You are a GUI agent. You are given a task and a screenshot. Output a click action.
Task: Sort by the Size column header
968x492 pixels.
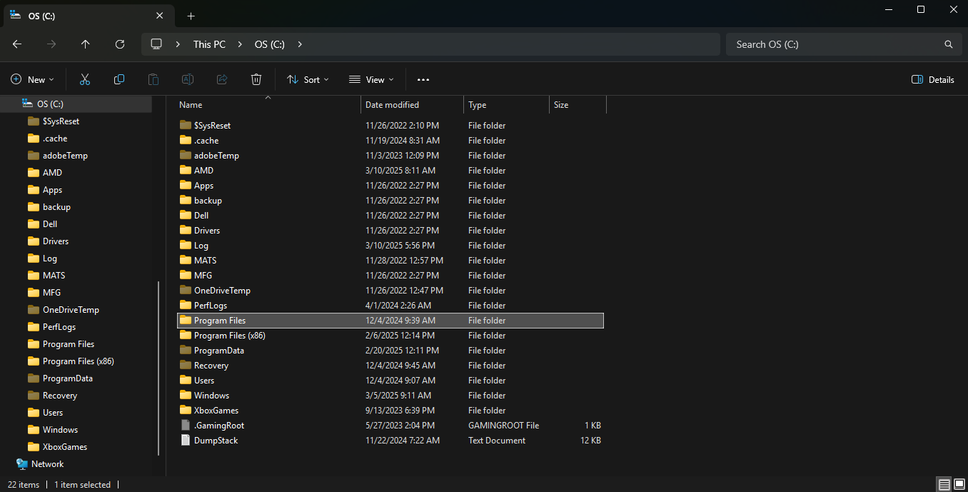[x=578, y=105]
